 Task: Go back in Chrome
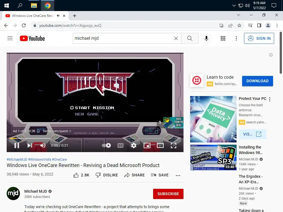[x=6, y=25]
